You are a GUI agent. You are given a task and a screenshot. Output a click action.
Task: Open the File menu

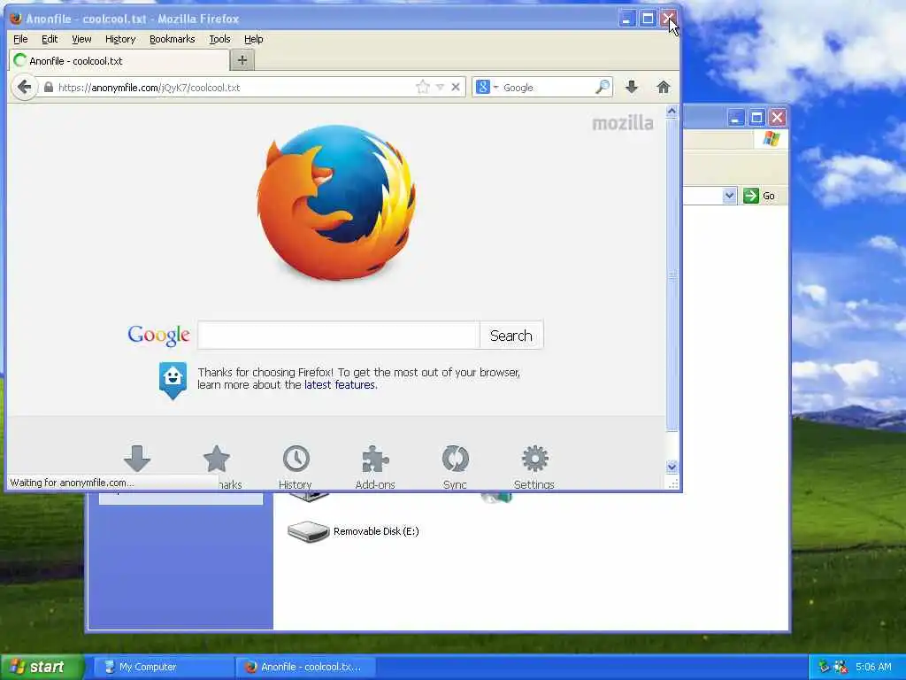tap(20, 39)
